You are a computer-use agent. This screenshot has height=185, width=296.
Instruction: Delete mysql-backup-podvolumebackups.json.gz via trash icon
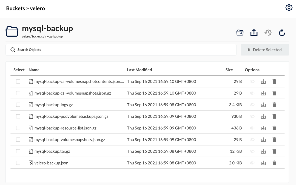(x=274, y=116)
